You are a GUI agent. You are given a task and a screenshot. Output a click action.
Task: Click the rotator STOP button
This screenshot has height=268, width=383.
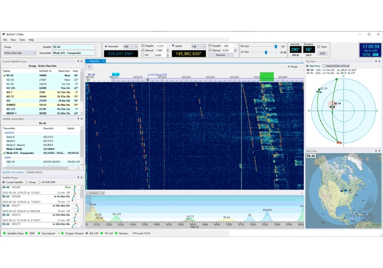click(x=322, y=54)
